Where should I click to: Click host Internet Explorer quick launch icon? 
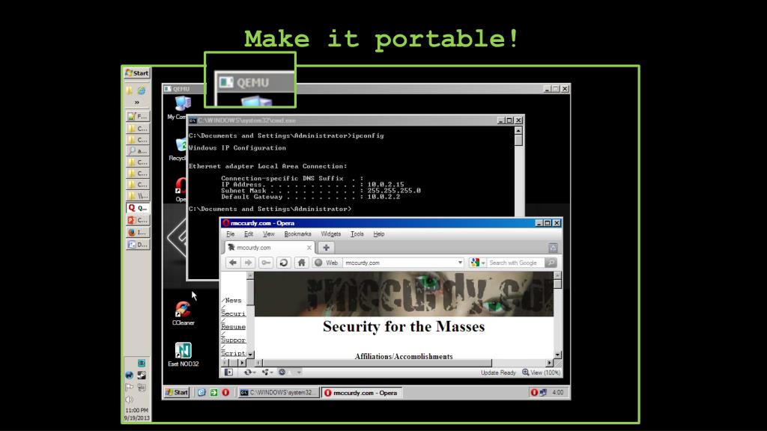click(x=142, y=91)
